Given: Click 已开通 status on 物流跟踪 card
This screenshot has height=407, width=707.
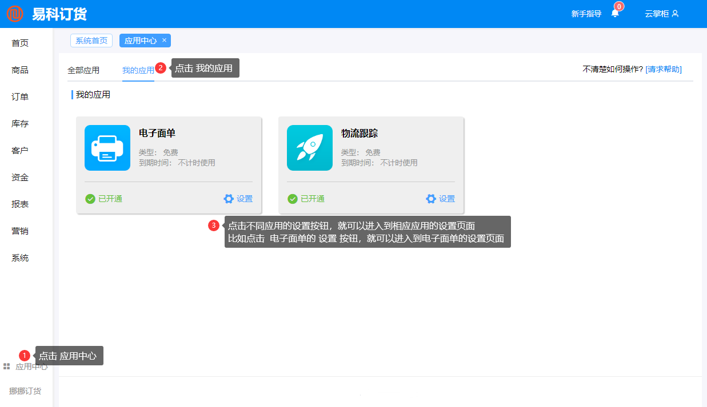Looking at the screenshot, I should 312,199.
